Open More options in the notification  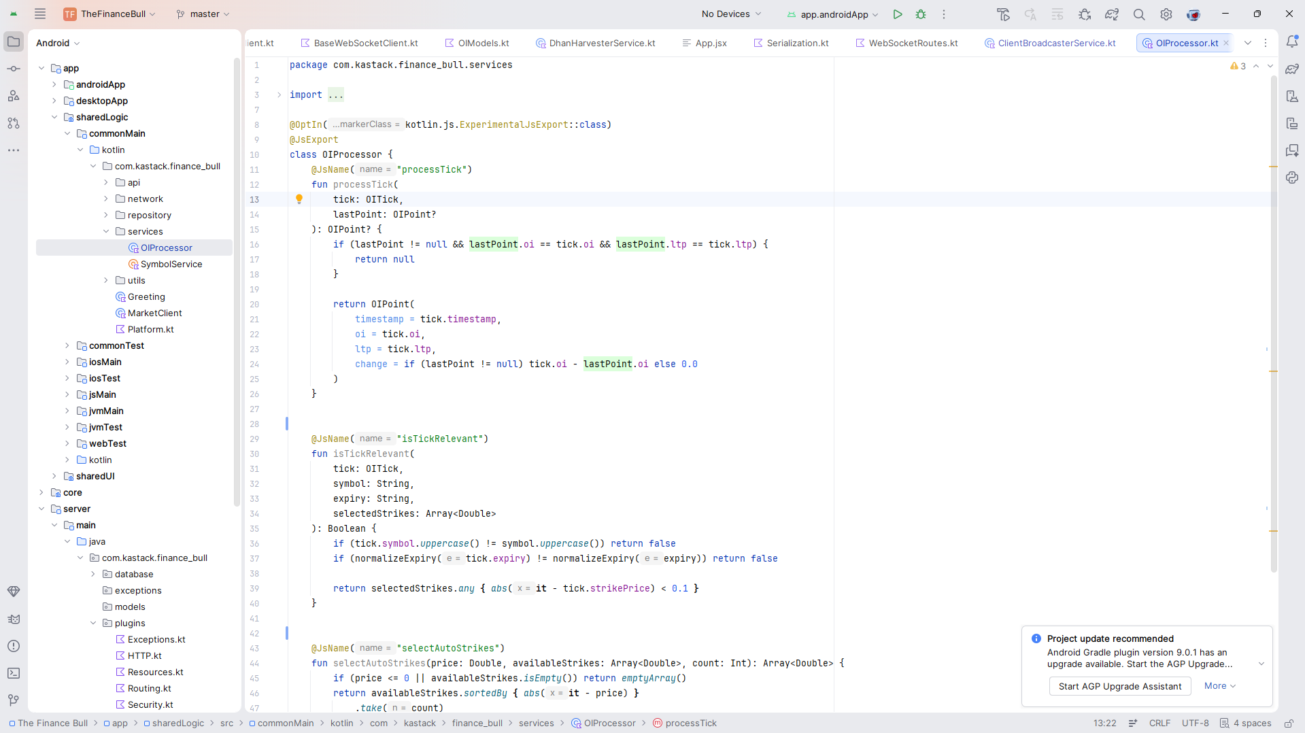pyautogui.click(x=1220, y=686)
